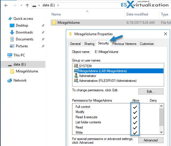
Task: Sort by the Type column header
Action: point(164,14)
